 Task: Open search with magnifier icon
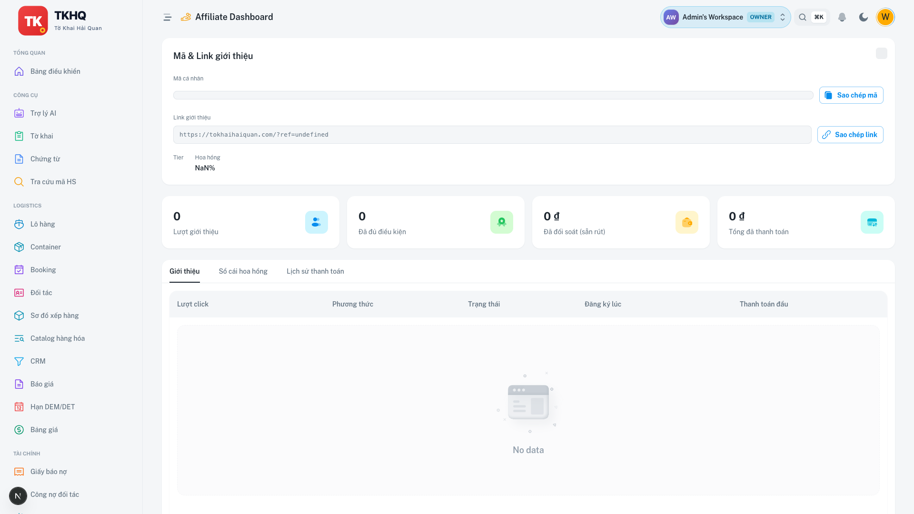[803, 17]
